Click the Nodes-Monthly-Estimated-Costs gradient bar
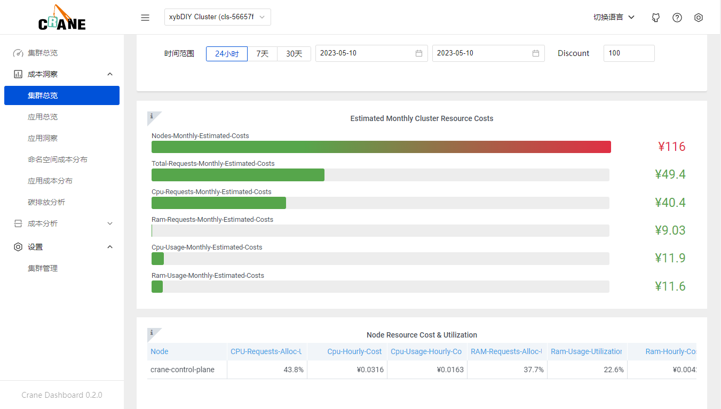The width and height of the screenshot is (721, 409). tap(381, 147)
